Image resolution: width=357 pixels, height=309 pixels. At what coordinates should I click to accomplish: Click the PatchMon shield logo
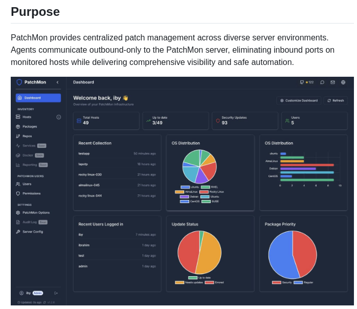click(x=19, y=82)
